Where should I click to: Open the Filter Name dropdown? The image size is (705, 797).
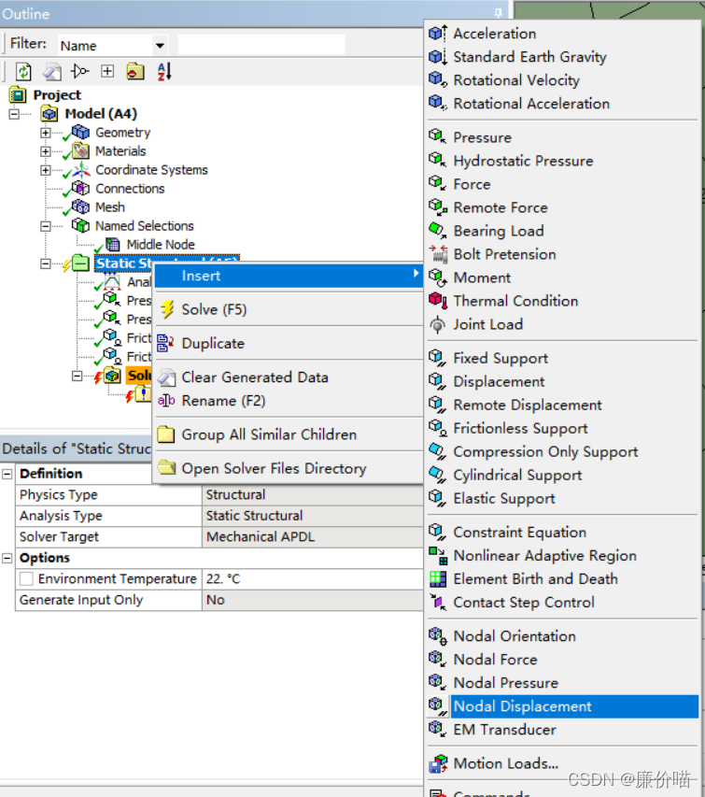160,46
